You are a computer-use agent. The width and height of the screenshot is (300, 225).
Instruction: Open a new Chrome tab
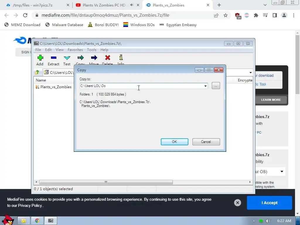tap(219, 5)
